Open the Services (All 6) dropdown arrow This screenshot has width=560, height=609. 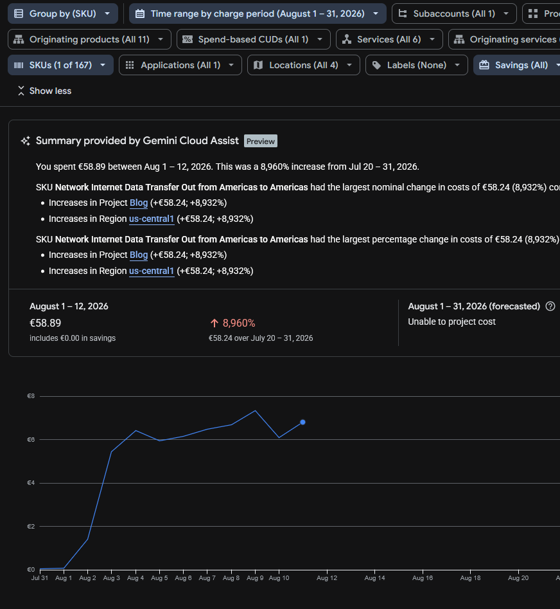[432, 39]
